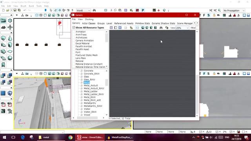251x141 pixels.
Task: Build a sheet brush
Action: tap(10, 51)
